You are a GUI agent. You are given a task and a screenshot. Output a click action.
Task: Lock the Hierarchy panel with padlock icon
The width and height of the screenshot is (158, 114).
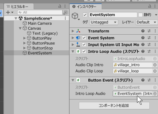(x=60, y=6)
